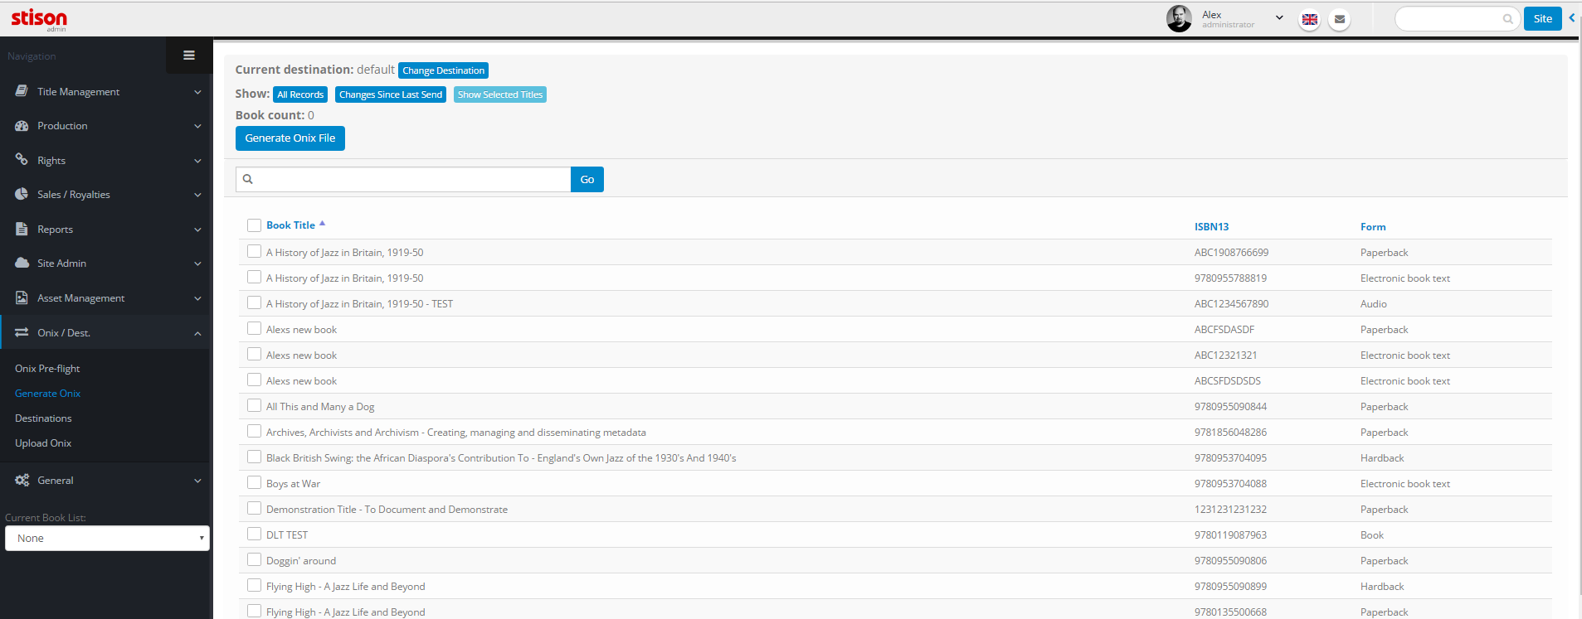Click the General gears icon in sidebar
The image size is (1582, 619).
(x=22, y=481)
